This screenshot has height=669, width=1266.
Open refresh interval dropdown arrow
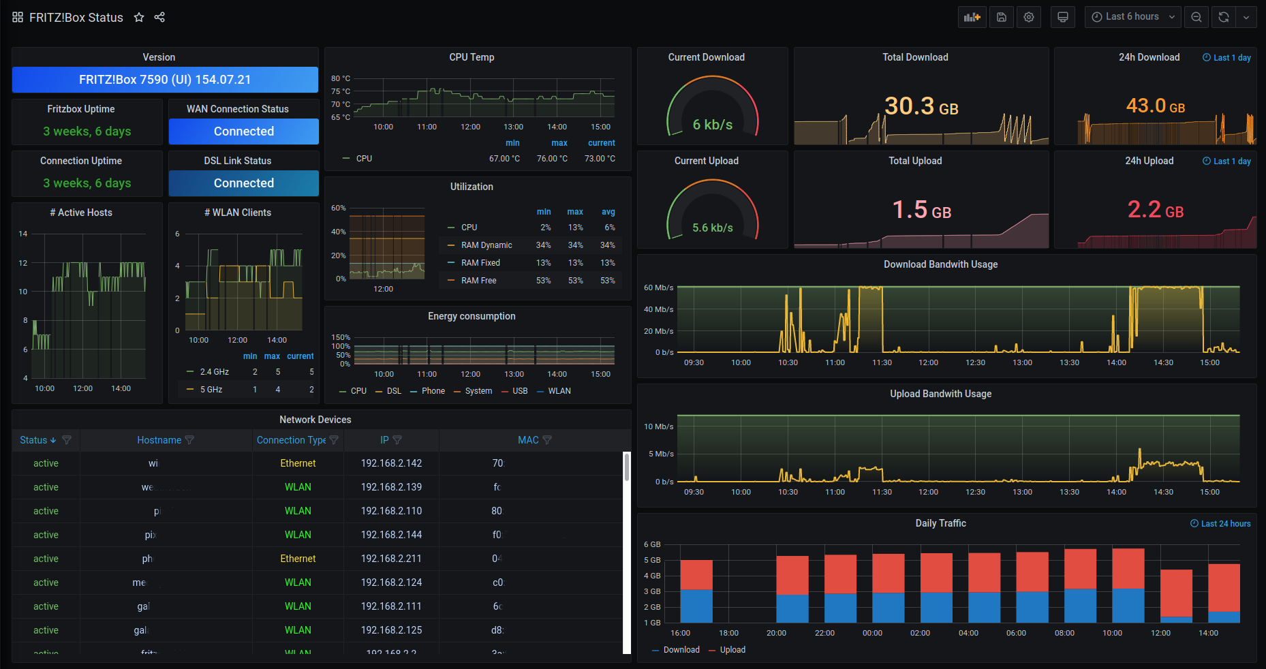click(x=1246, y=17)
